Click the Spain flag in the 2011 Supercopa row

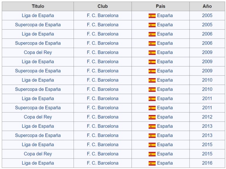click(152, 108)
